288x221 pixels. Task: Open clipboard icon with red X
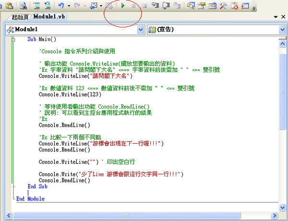click(x=234, y=6)
